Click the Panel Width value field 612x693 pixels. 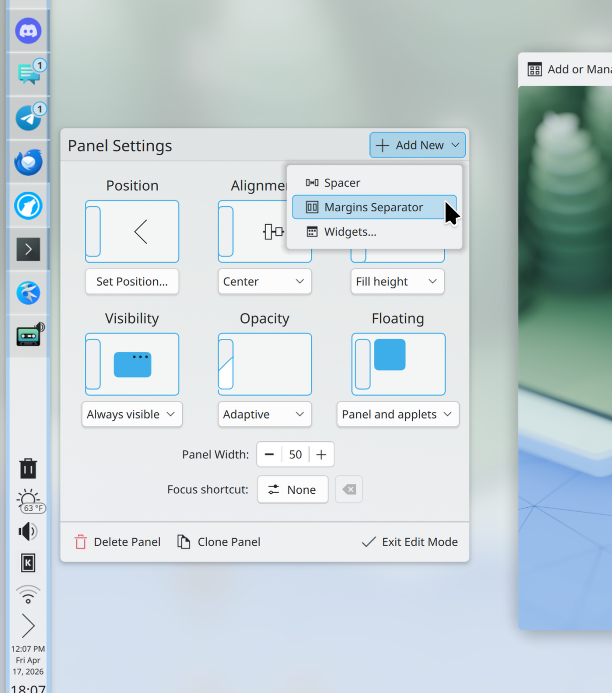point(295,454)
